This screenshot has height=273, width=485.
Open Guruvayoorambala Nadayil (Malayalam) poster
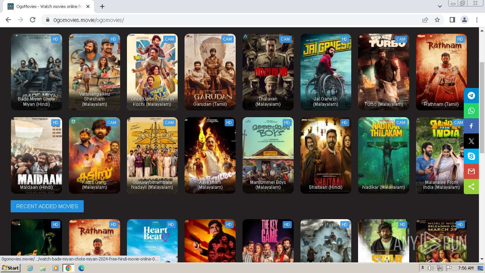152,155
